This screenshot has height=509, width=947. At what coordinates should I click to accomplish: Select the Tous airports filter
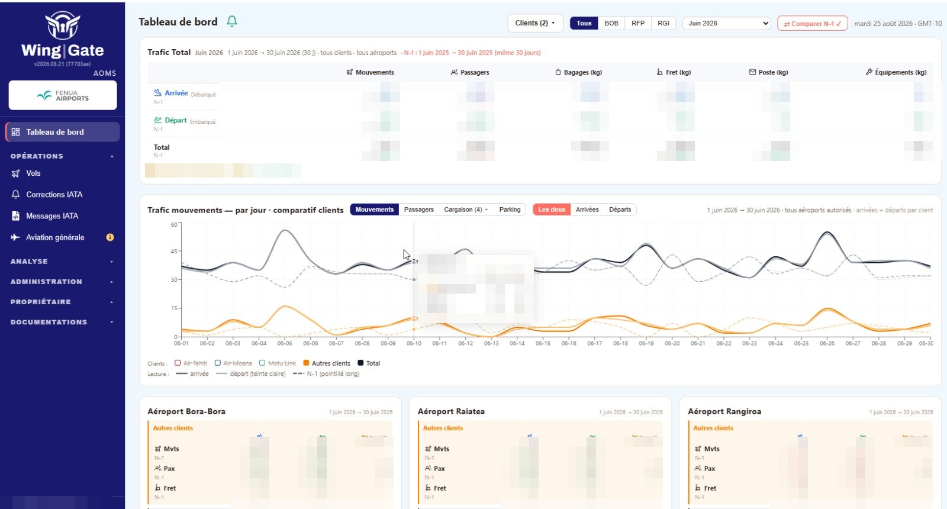(584, 23)
